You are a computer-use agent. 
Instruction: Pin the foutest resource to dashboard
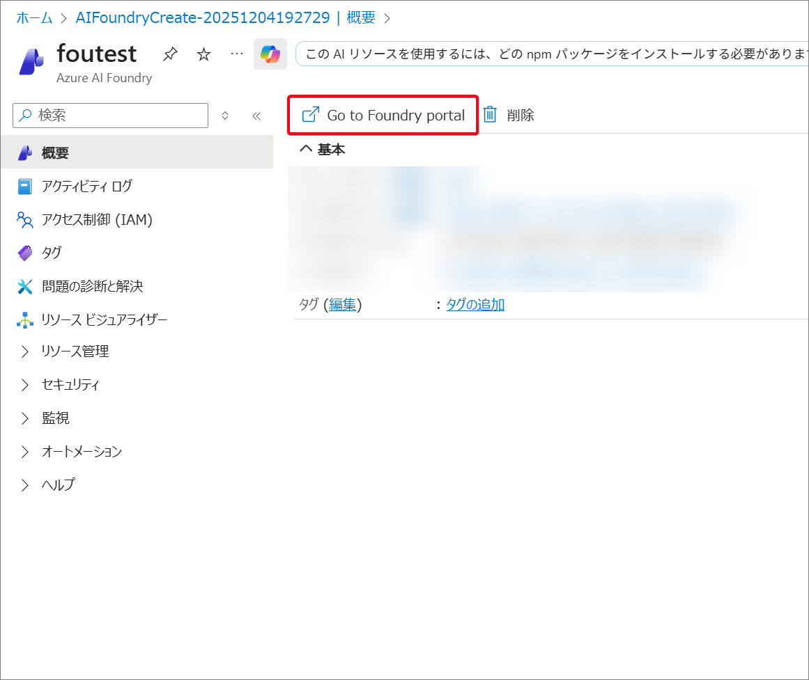coord(170,54)
